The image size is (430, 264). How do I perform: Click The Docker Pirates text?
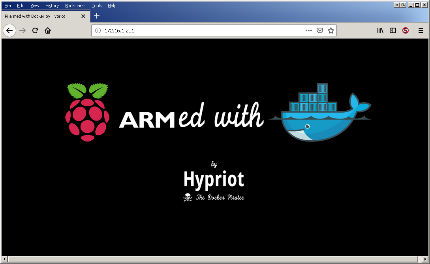pyautogui.click(x=220, y=197)
